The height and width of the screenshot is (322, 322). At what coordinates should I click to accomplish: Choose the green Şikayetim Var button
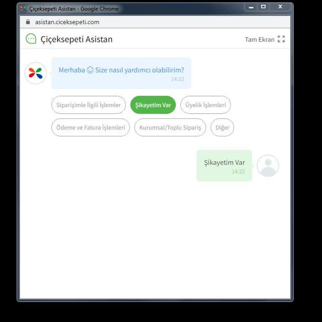tap(153, 105)
